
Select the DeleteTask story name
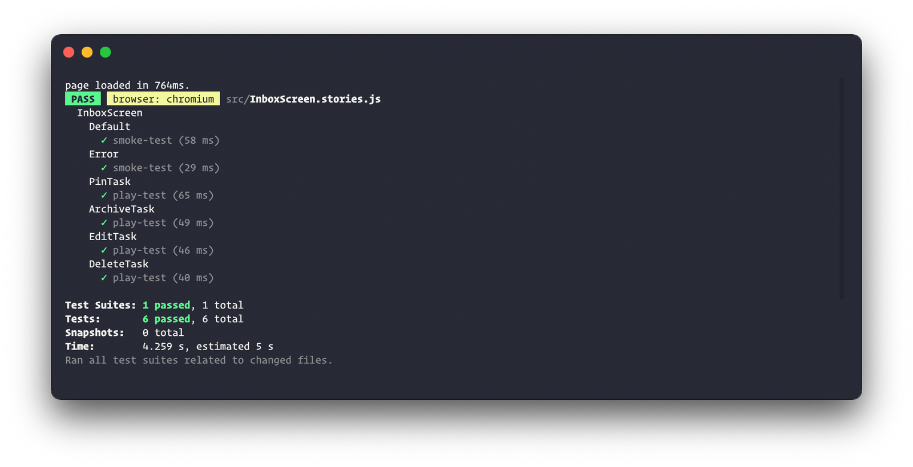point(119,264)
